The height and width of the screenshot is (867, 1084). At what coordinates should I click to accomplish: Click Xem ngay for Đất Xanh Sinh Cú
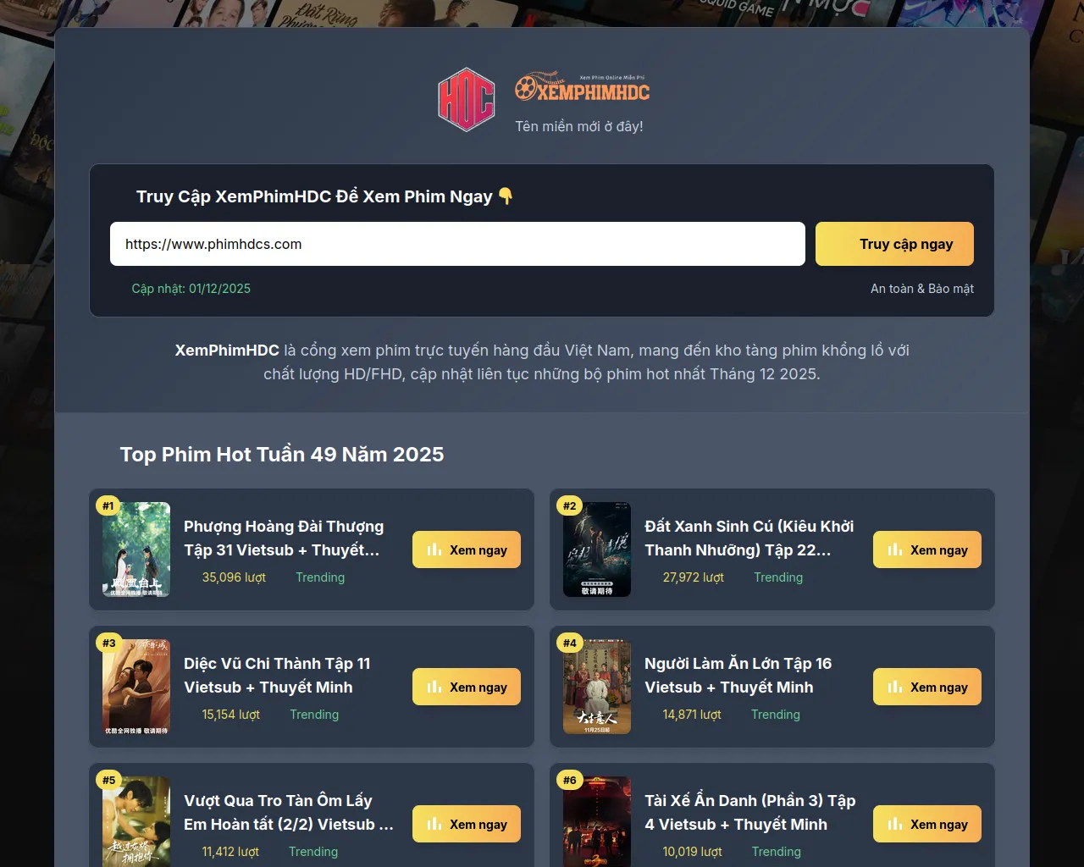(927, 549)
